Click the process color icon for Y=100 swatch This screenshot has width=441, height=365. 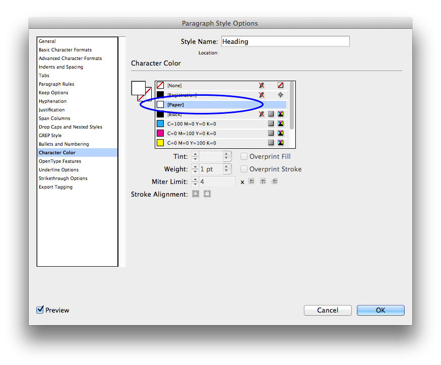pos(271,143)
